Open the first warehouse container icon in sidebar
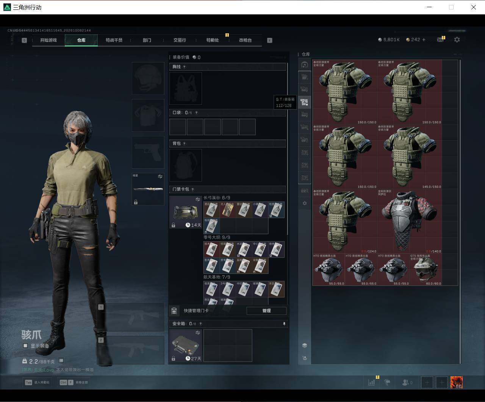Viewport: 485px width, 402px height. point(304,65)
